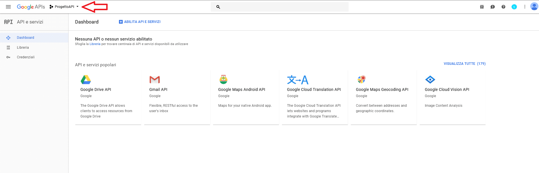Click the 'API e servizi' sidebar title

click(x=30, y=22)
